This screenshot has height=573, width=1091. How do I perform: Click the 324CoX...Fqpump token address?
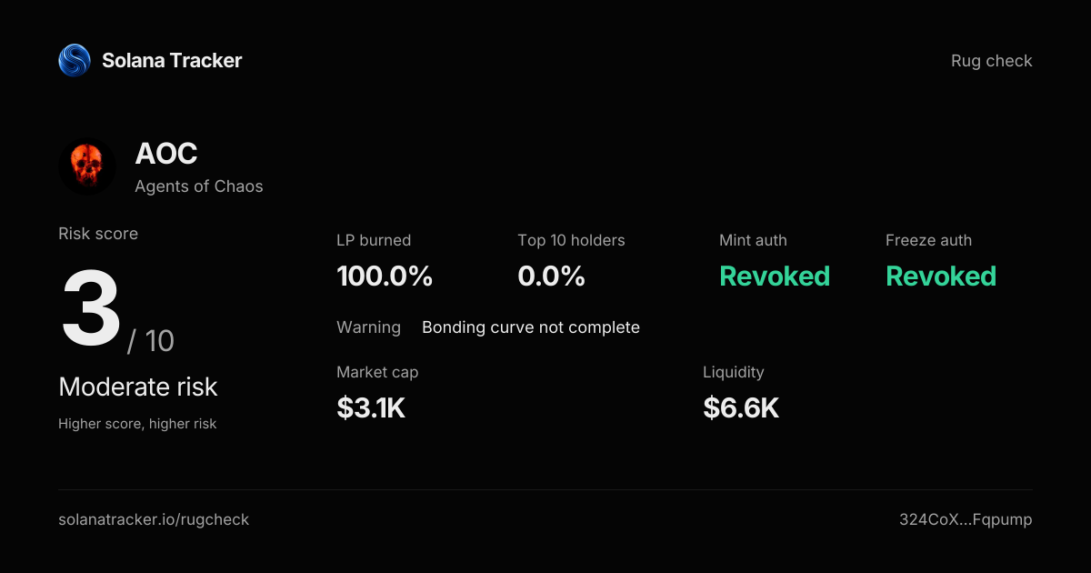tap(966, 520)
